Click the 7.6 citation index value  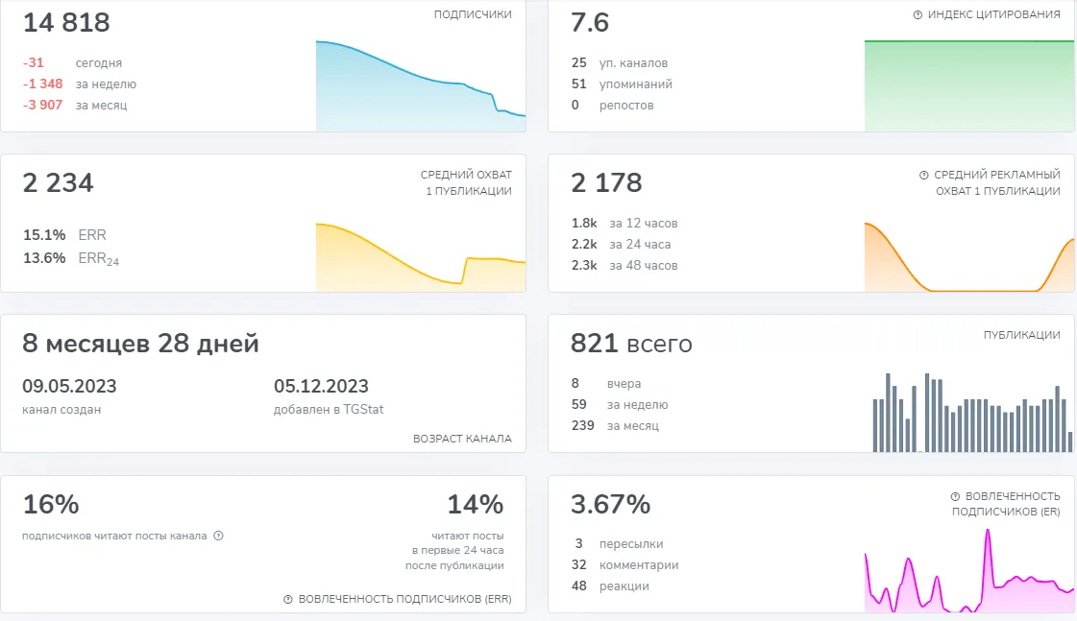pos(589,23)
